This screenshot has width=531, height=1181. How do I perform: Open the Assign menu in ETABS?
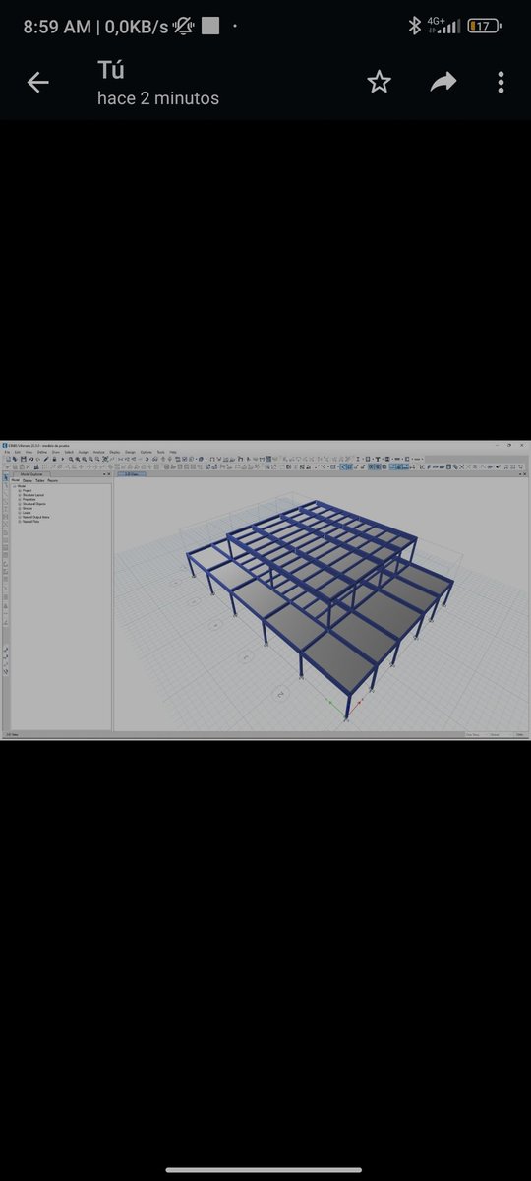pos(83,452)
